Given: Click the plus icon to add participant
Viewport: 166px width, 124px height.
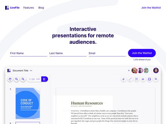Looking at the screenshot, I should 129,71.
